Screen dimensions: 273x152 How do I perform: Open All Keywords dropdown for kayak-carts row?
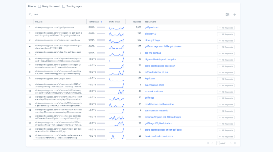[226, 79]
